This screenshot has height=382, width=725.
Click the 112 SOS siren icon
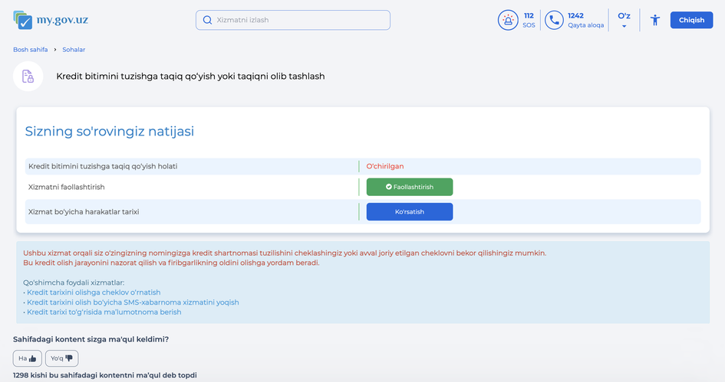[x=508, y=20]
